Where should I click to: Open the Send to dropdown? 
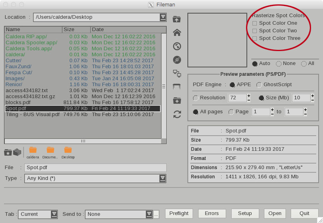click(149, 214)
